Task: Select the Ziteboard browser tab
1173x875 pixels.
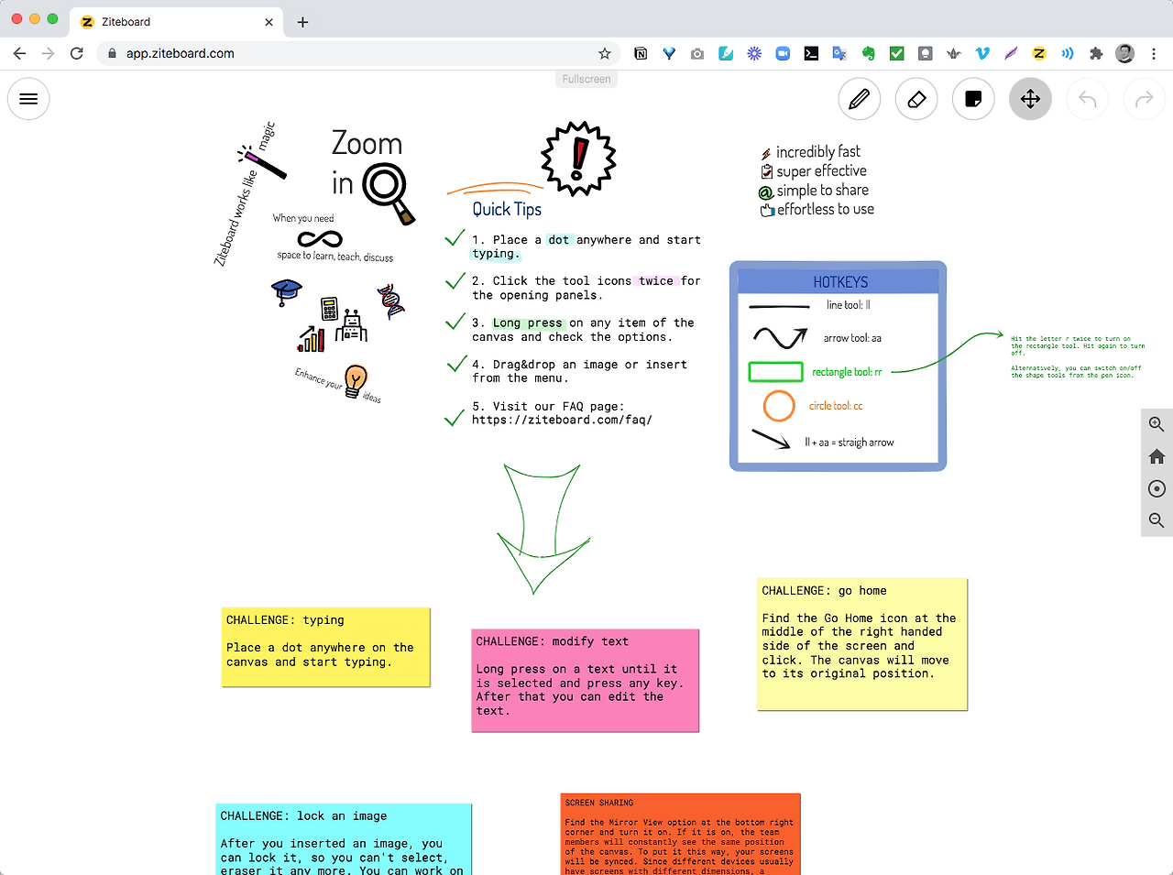Action: pos(176,22)
